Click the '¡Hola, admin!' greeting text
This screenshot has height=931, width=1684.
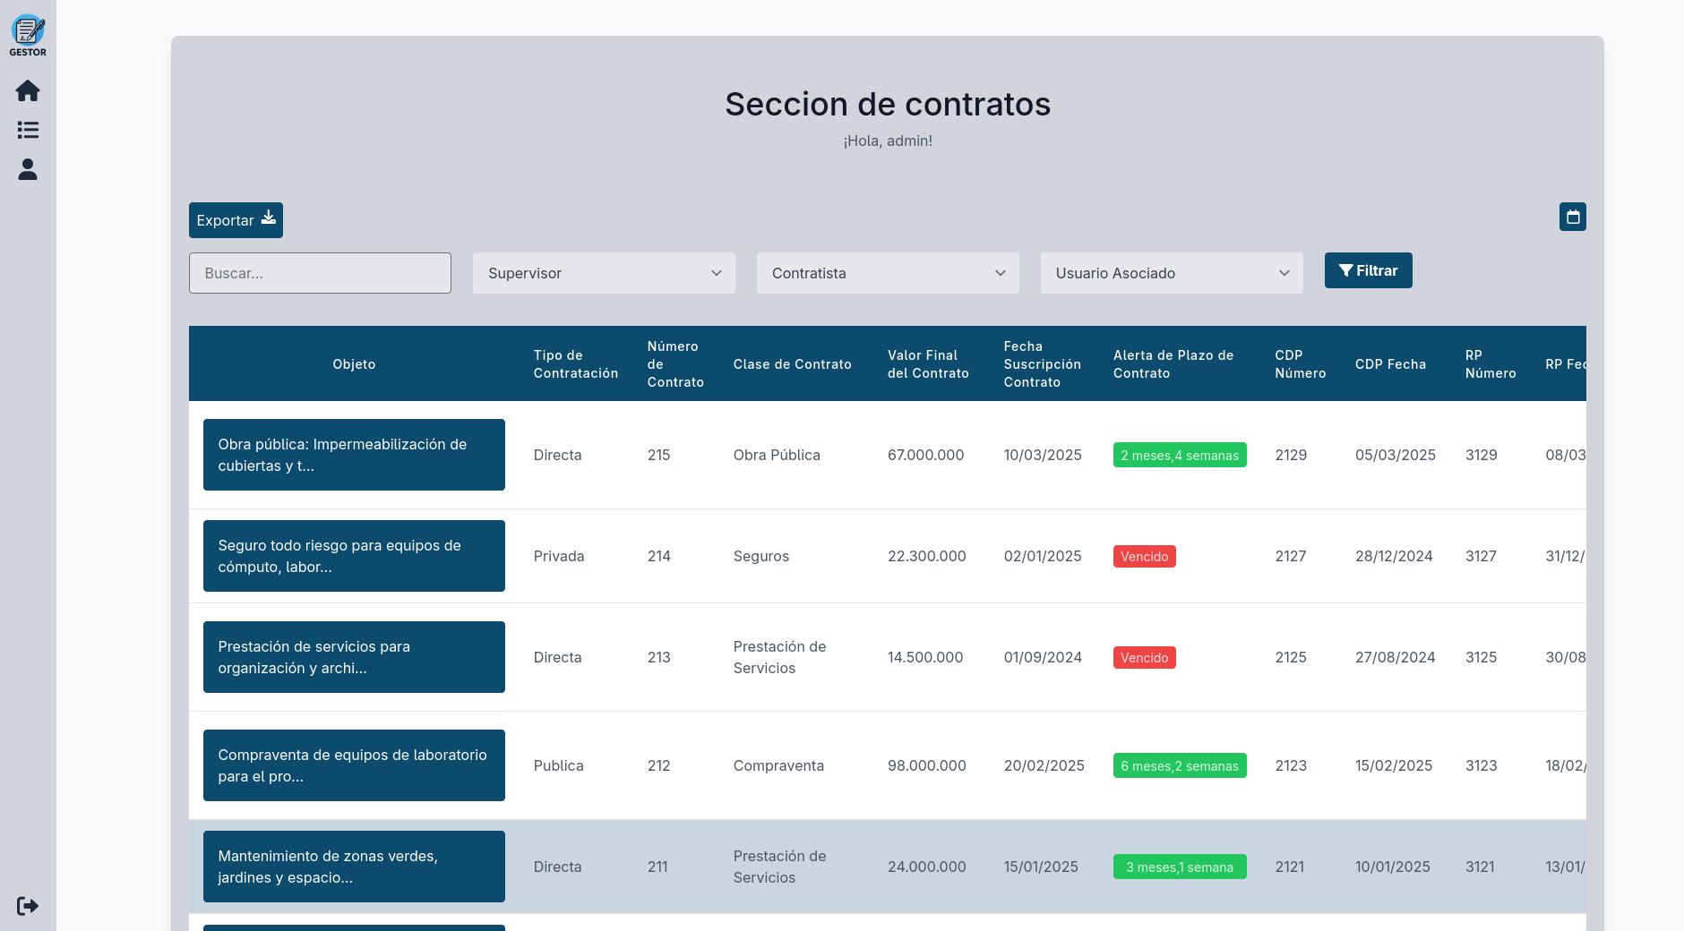[888, 141]
